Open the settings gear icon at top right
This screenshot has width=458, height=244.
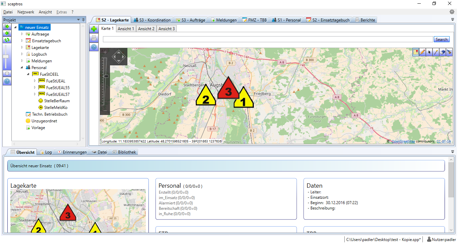tap(452, 12)
